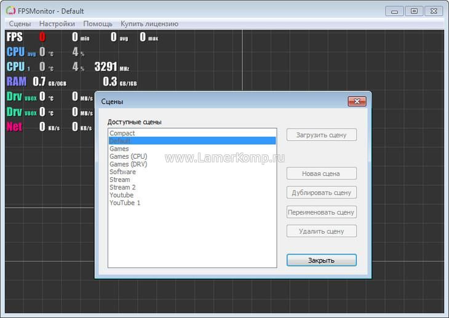Click the Закрыть button
Screen dimensions: 449x318
click(321, 260)
